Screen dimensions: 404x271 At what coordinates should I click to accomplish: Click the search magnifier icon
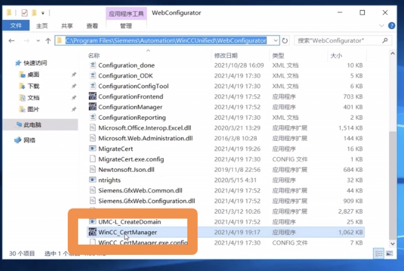(385, 41)
